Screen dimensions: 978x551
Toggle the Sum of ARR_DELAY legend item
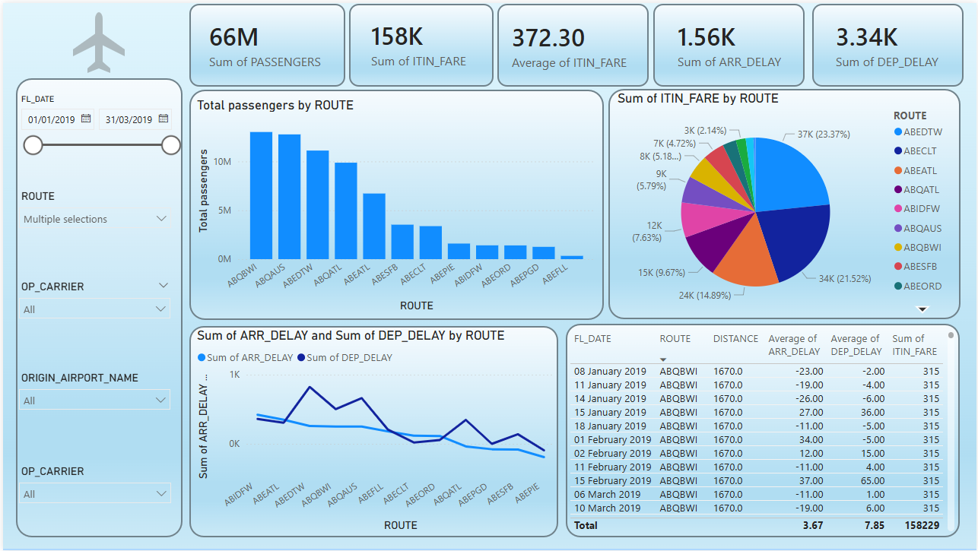(245, 357)
